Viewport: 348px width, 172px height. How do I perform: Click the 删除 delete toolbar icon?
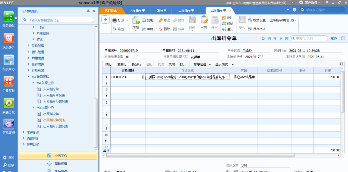(161, 29)
